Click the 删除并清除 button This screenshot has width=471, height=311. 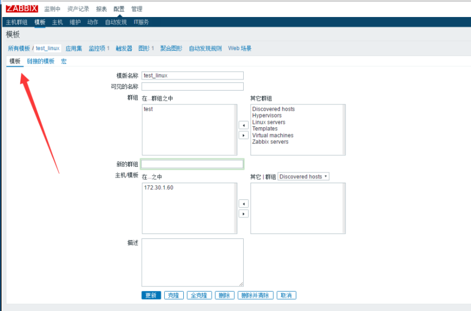[x=255, y=295]
